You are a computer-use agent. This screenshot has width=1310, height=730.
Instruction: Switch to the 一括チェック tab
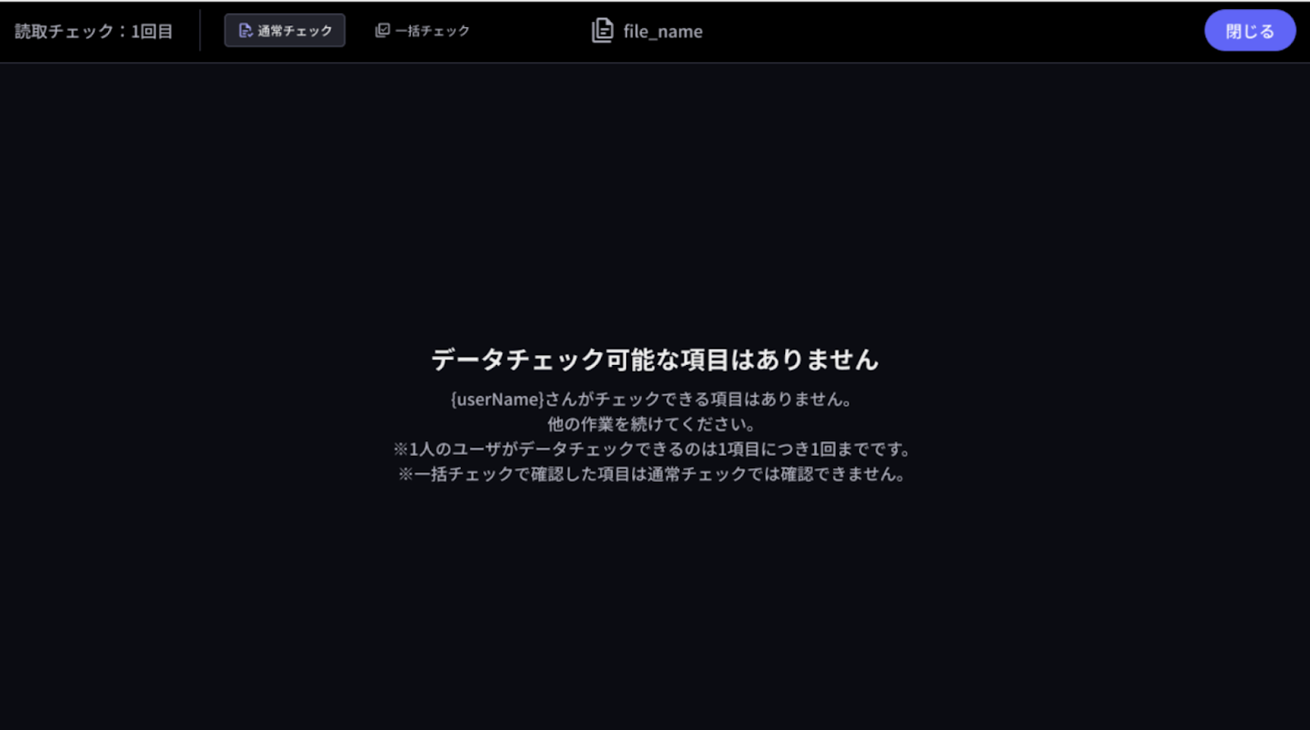click(422, 31)
